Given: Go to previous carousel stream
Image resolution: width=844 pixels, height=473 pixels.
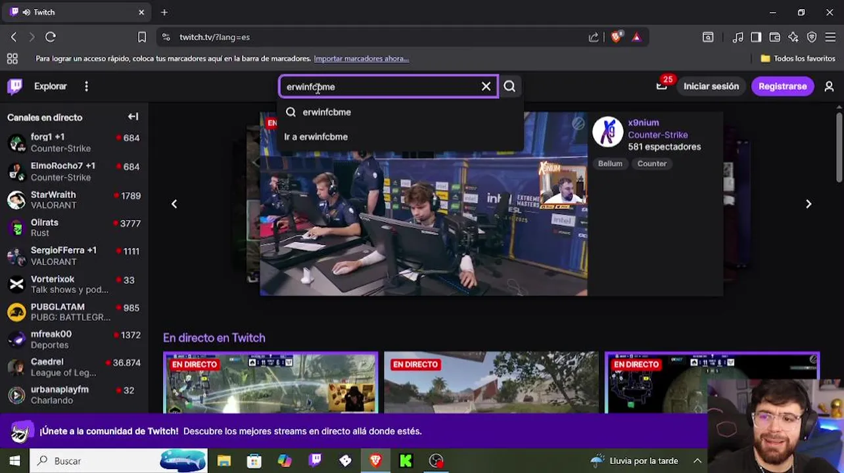Looking at the screenshot, I should (x=174, y=204).
